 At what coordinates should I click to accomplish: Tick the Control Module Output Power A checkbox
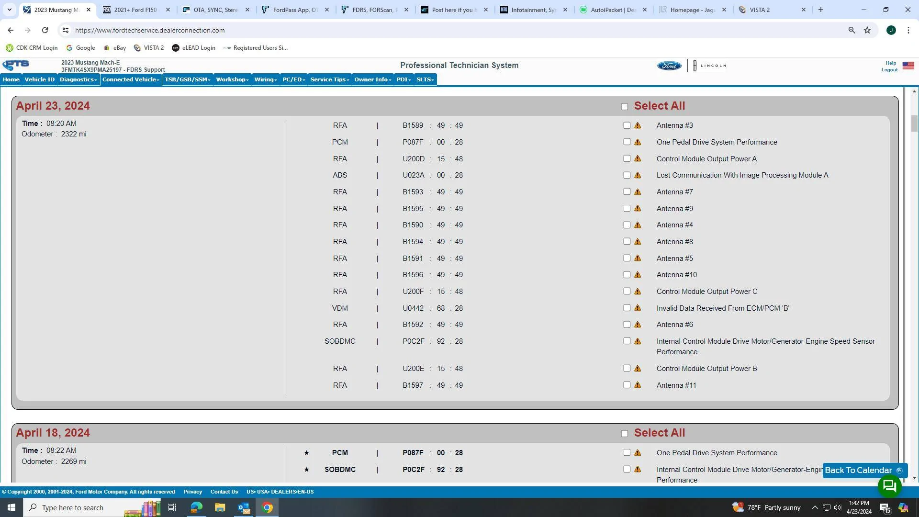627,158
